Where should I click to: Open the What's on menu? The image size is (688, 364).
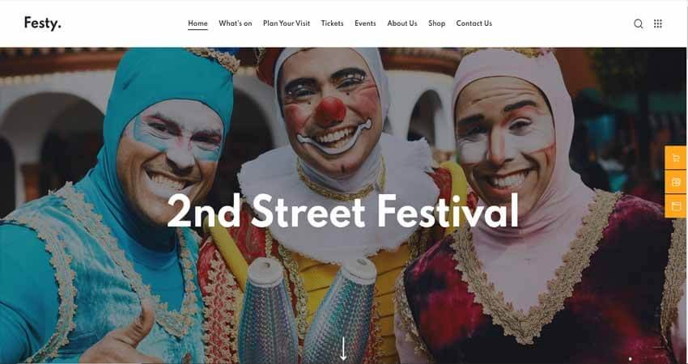tap(236, 23)
